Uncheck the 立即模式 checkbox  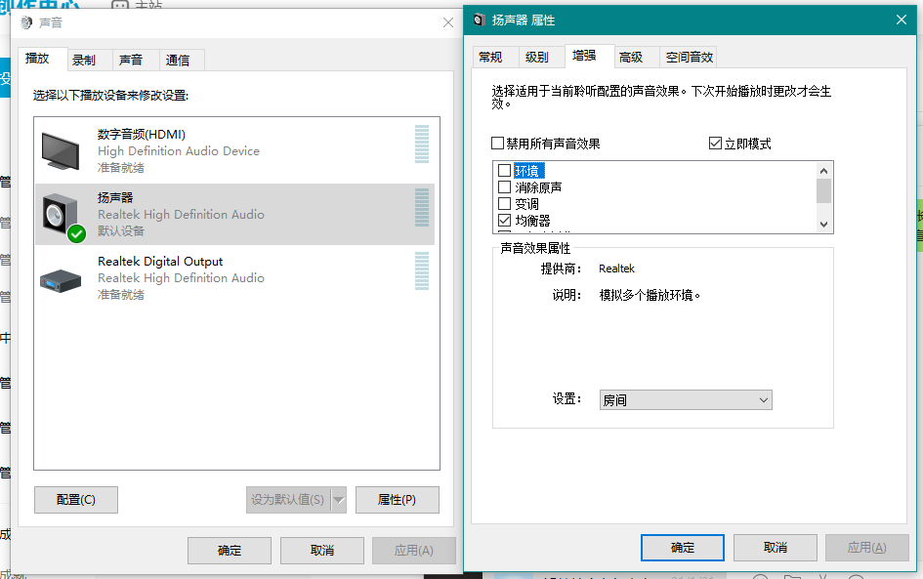coord(715,144)
